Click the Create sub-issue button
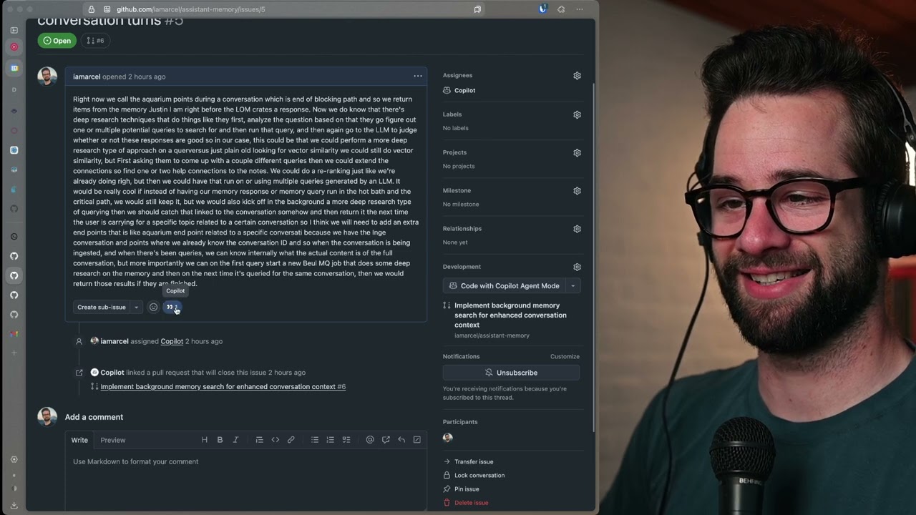Viewport: 916px width, 515px height. (x=102, y=307)
